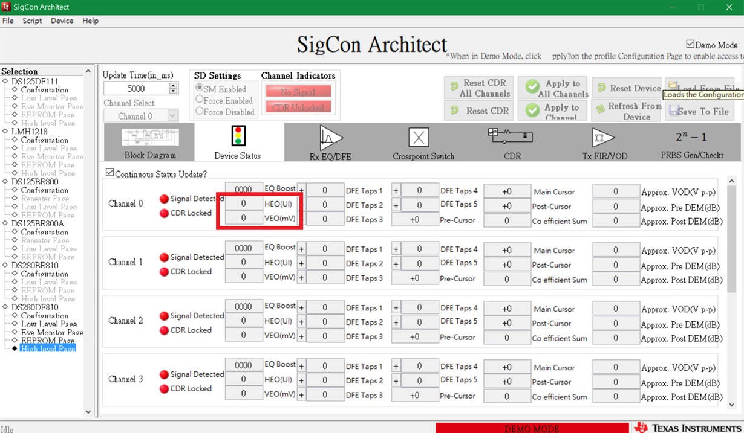
Task: Select Configuration under DS280DF810
Action: coord(44,315)
